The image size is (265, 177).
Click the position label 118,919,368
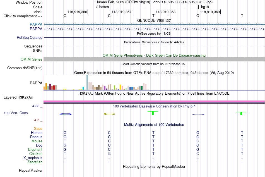(x=166, y=12)
